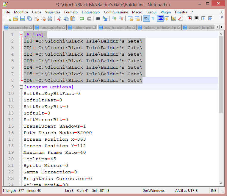Open the Linguaggio menu
The width and height of the screenshot is (227, 196).
click(x=91, y=12)
